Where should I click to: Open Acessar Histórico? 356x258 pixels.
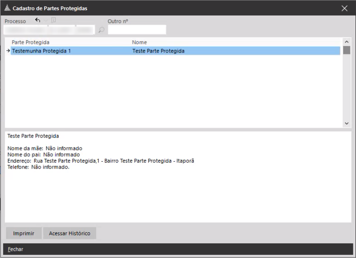click(x=70, y=233)
